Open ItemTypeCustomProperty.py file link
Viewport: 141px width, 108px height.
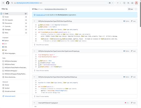click(59, 51)
